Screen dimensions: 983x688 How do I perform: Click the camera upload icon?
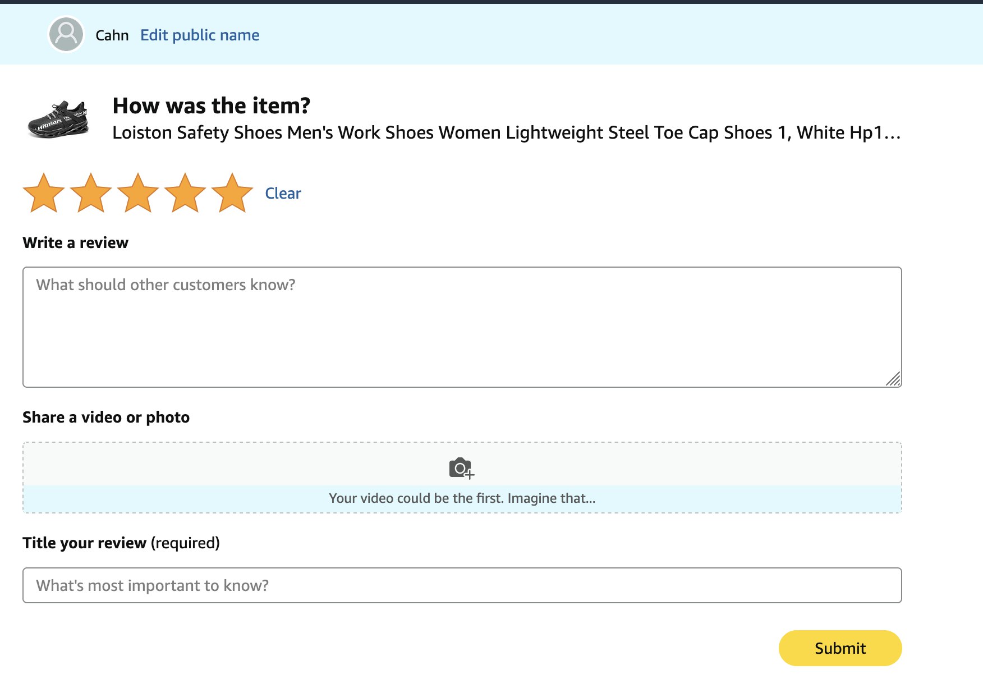click(x=461, y=467)
